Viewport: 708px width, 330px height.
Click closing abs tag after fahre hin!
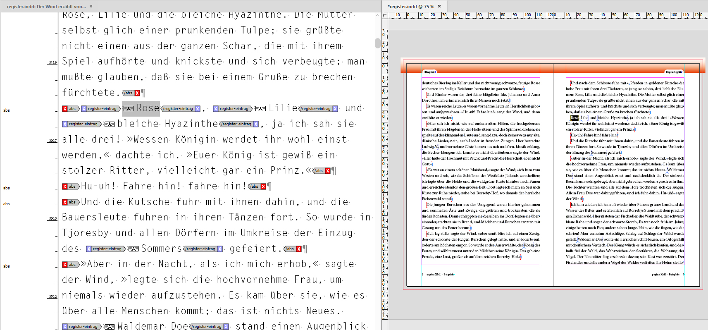coord(257,187)
